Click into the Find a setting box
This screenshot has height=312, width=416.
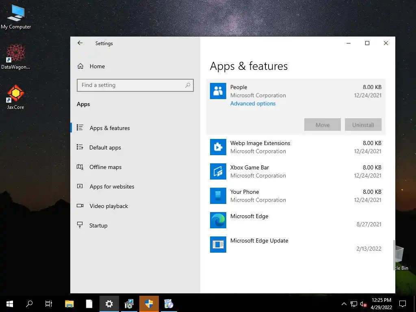pyautogui.click(x=135, y=85)
